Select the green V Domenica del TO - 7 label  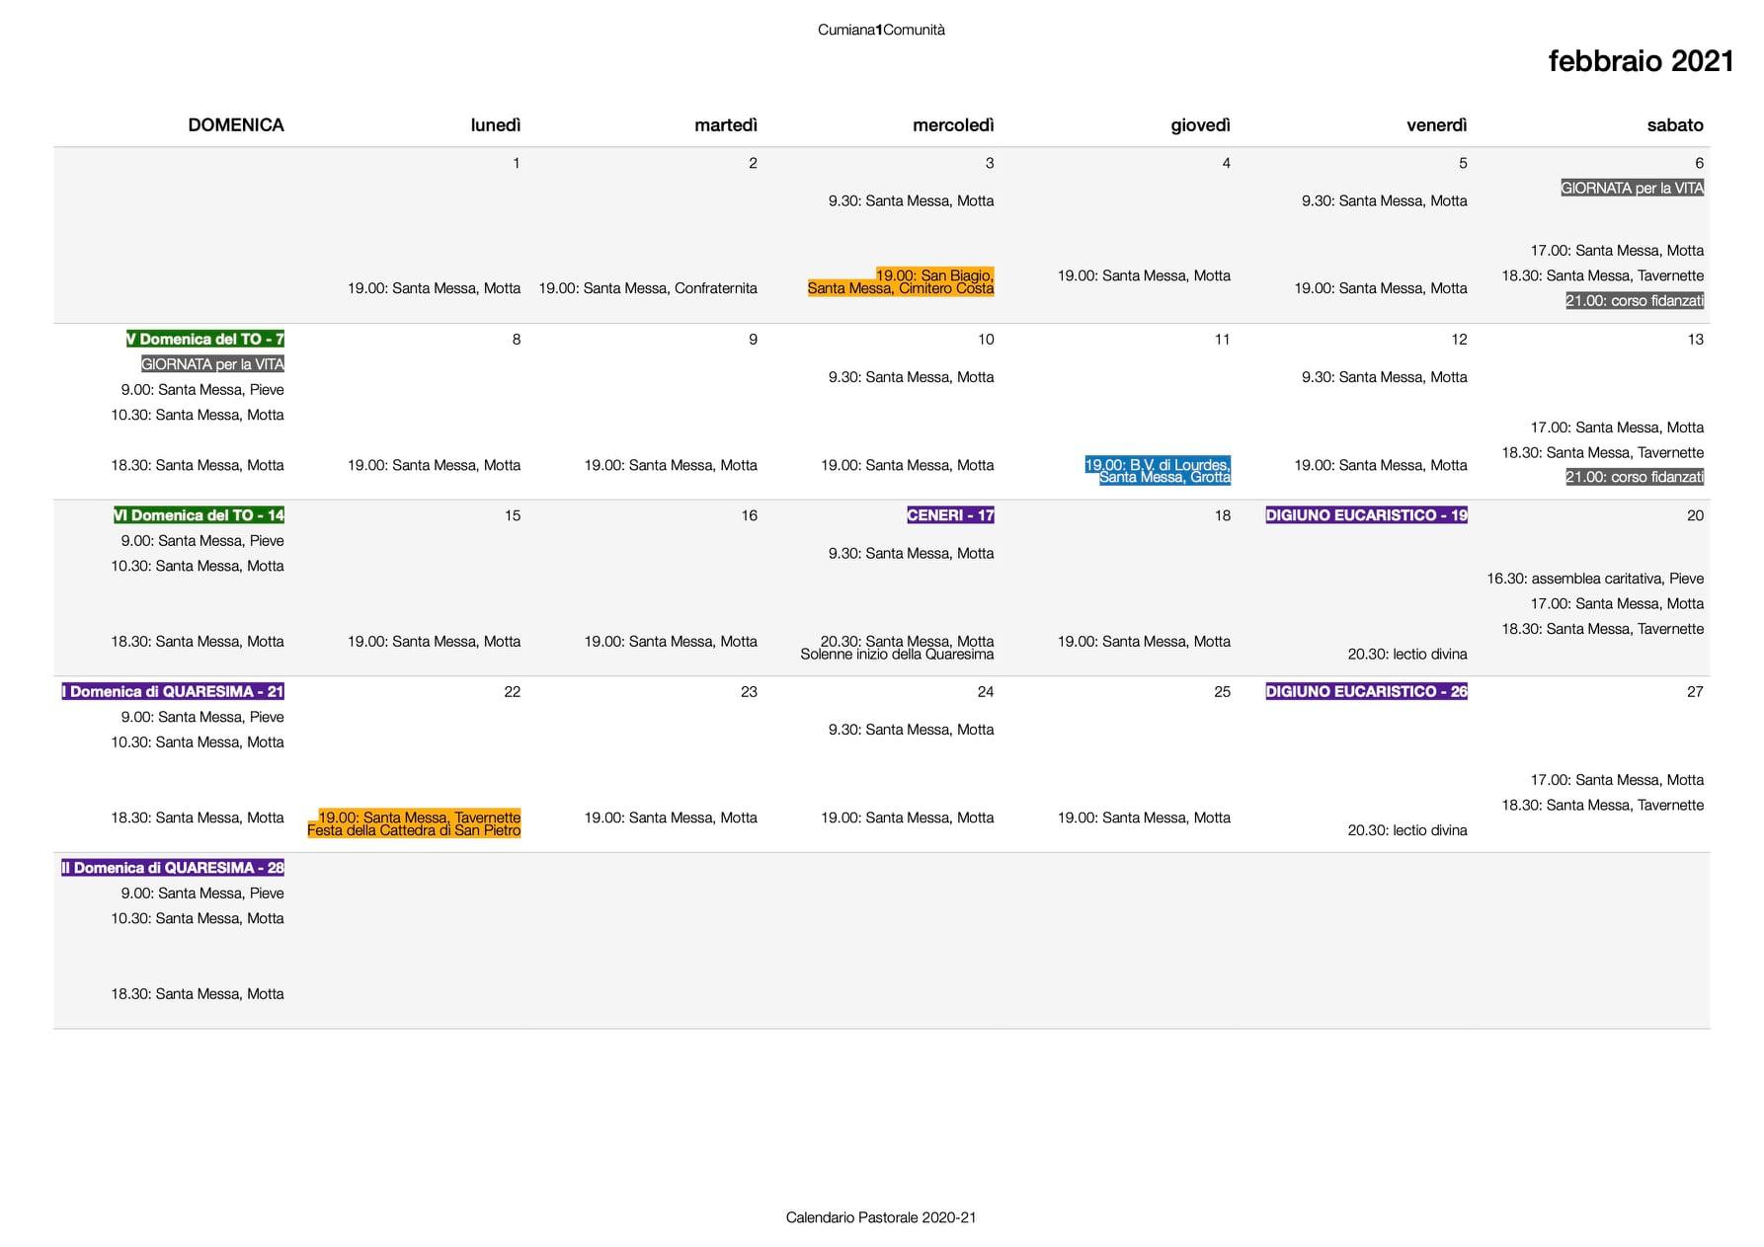[x=205, y=339]
